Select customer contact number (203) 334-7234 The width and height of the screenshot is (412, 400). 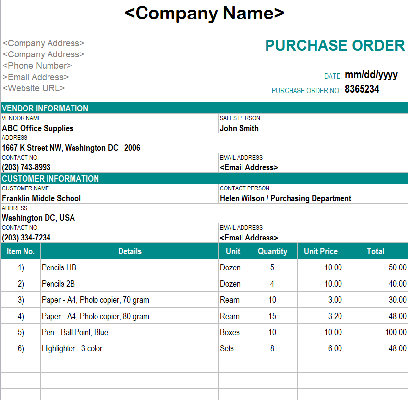pyautogui.click(x=26, y=238)
